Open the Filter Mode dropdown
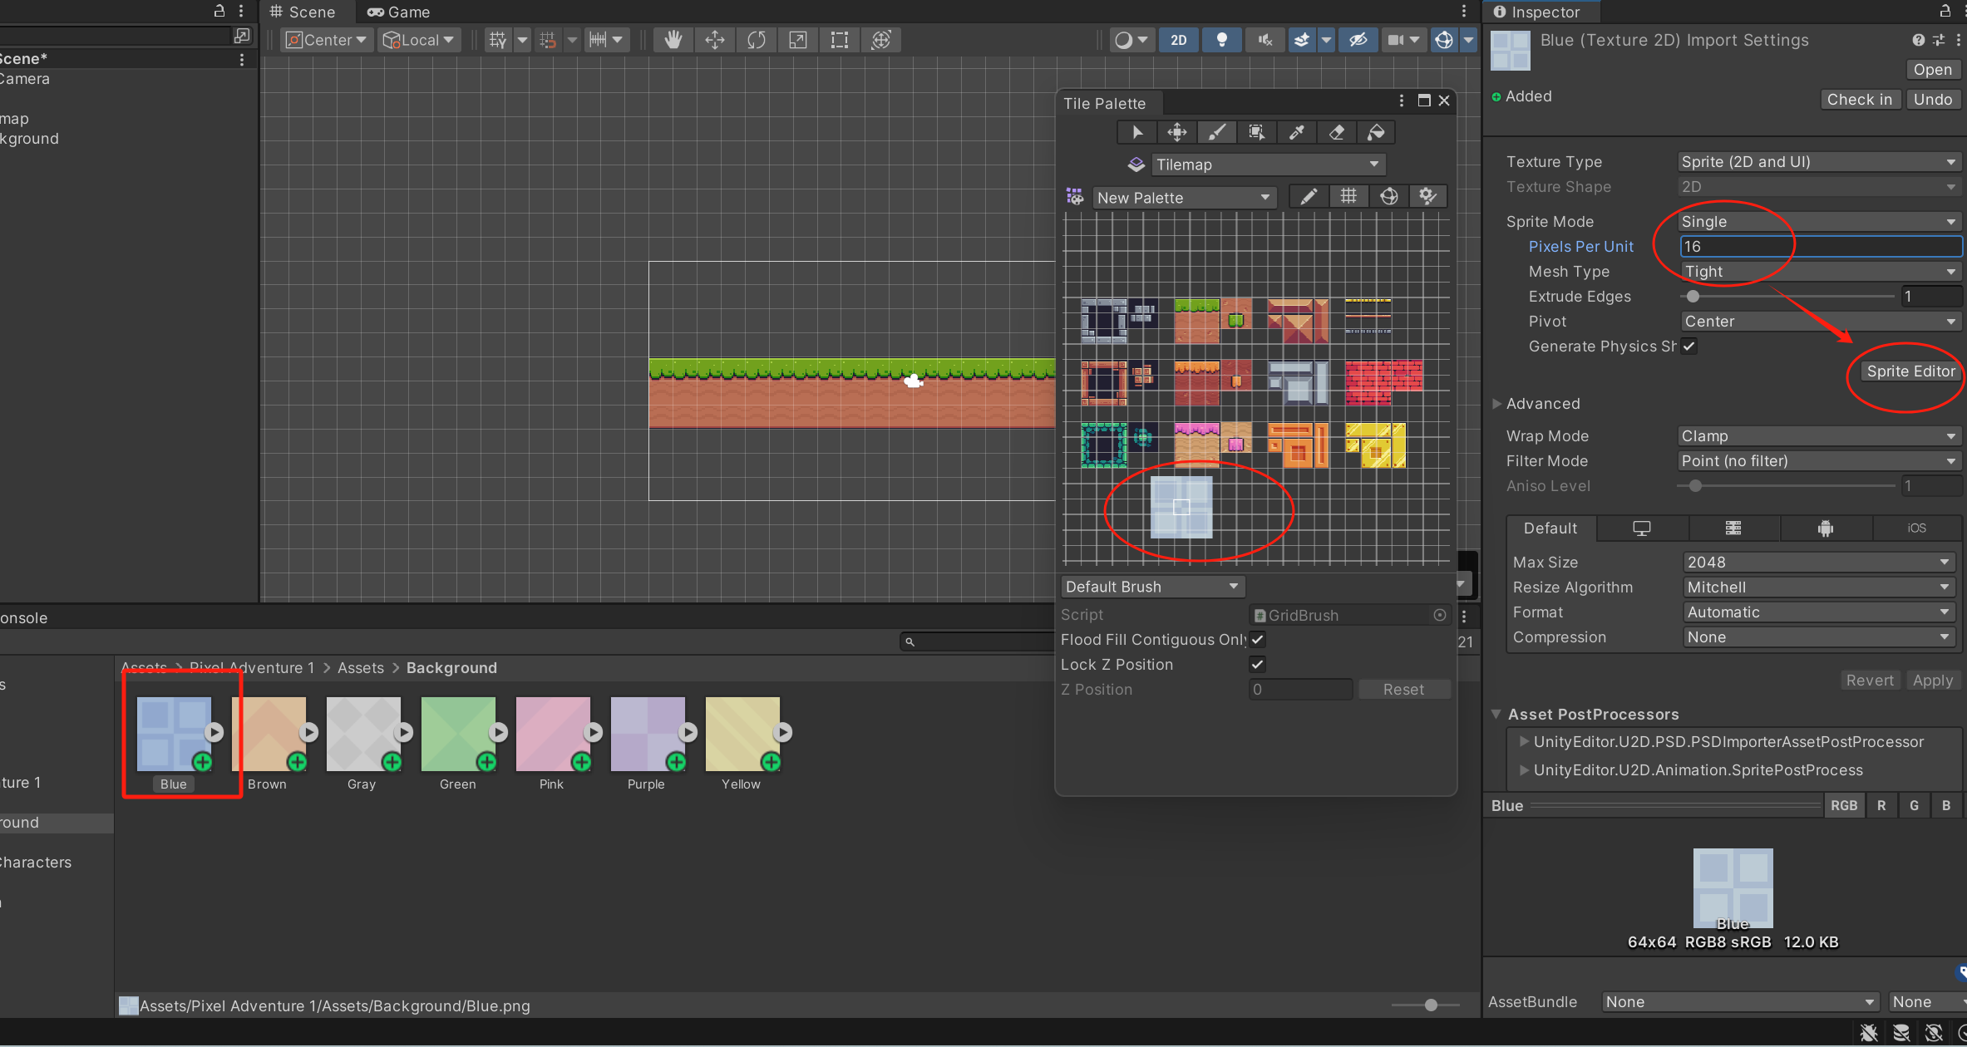1967x1047 pixels. point(1818,461)
